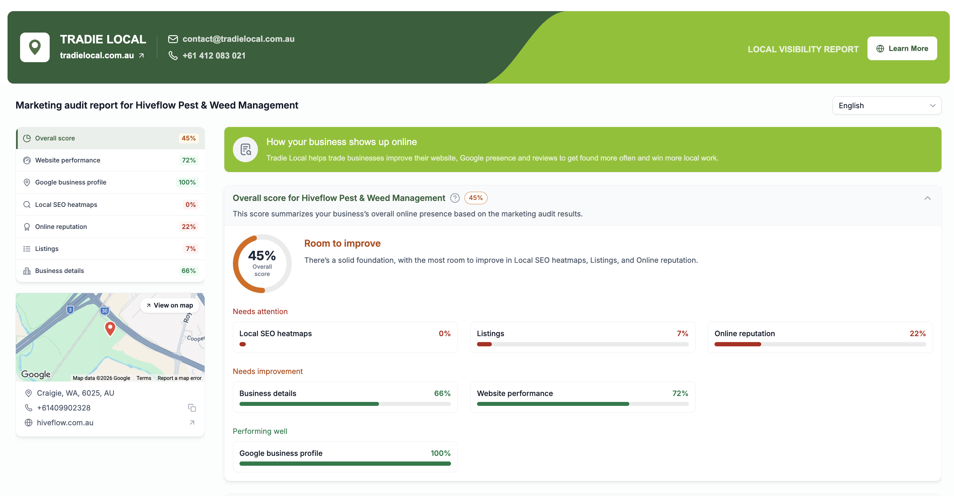Click the 45% badge next to overall score heading
954x496 pixels.
[475, 198]
